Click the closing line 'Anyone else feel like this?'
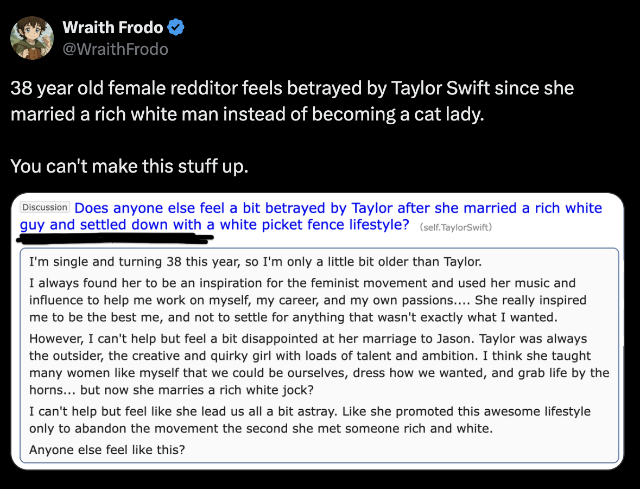Screen dimensions: 640x489 point(107,450)
